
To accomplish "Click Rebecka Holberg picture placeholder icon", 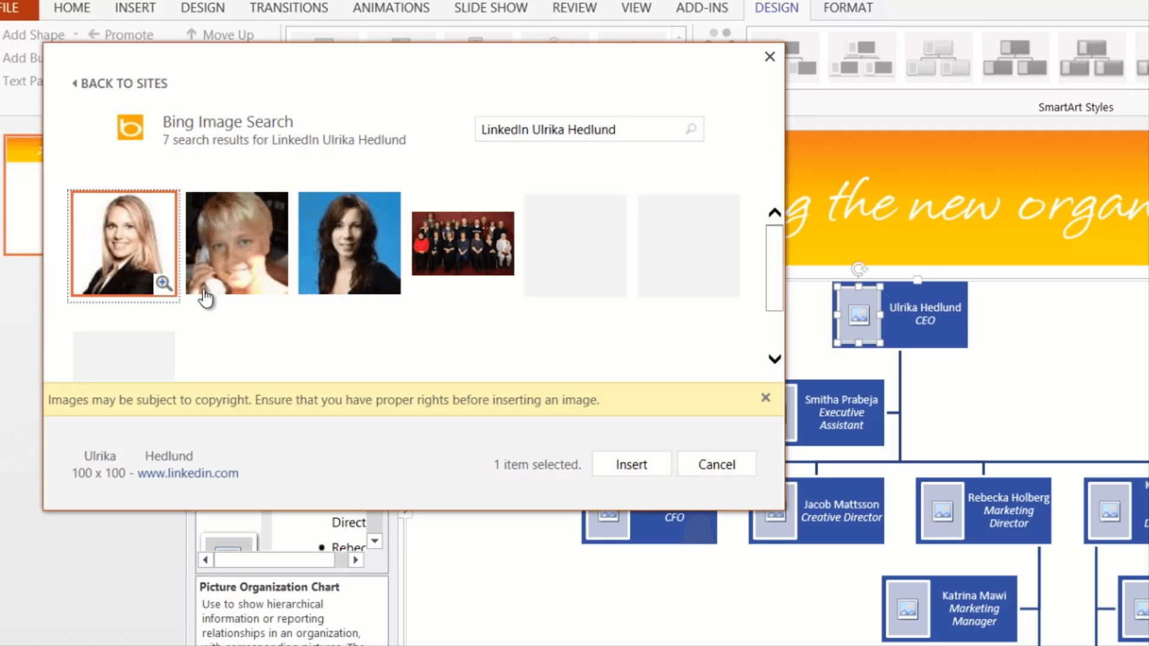I will coord(943,511).
